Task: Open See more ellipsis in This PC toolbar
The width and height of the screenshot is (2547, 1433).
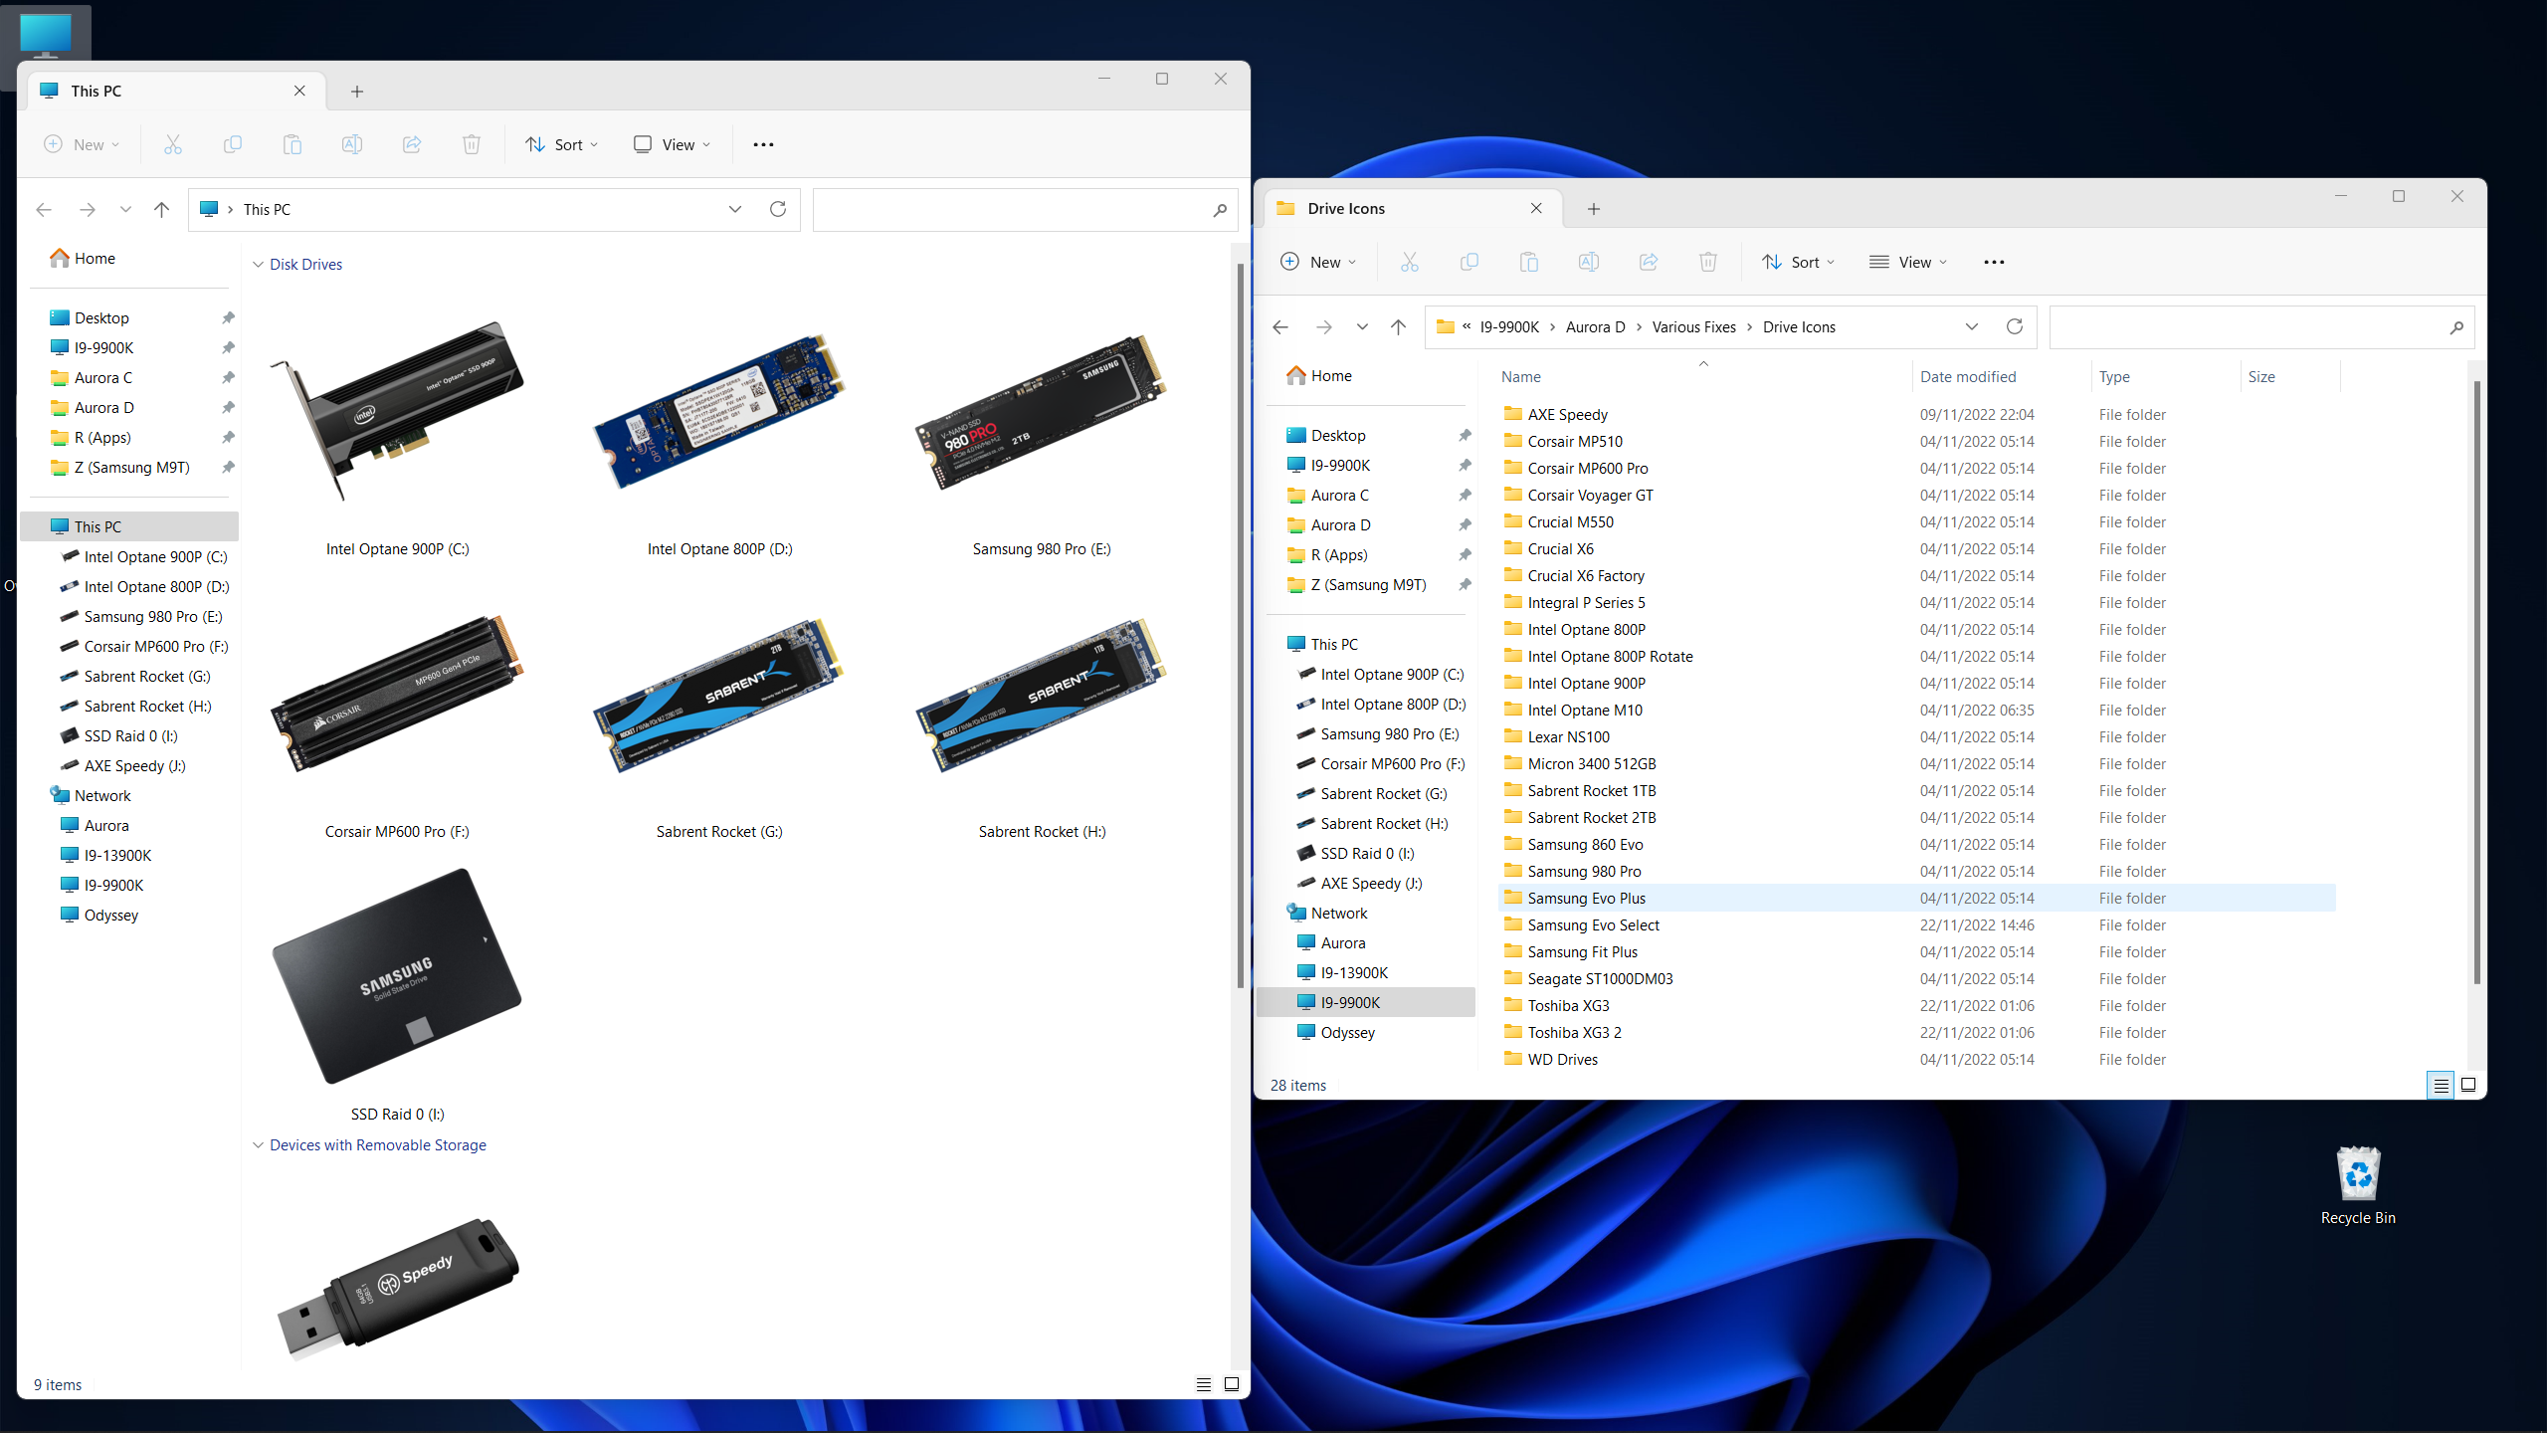Action: point(763,144)
